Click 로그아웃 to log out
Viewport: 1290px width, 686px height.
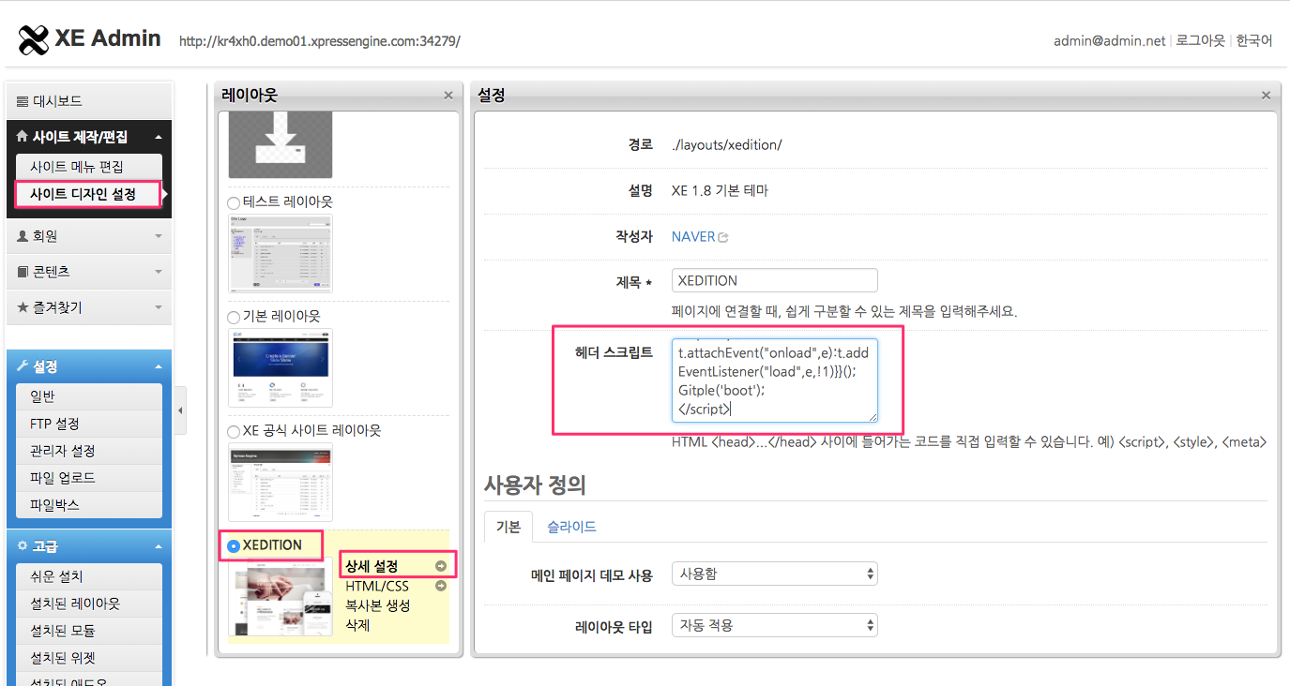pyautogui.click(x=1201, y=40)
